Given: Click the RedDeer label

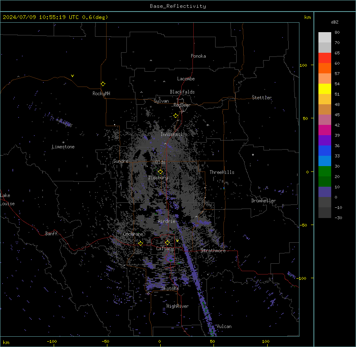Looking at the screenshot, I should [182, 105].
